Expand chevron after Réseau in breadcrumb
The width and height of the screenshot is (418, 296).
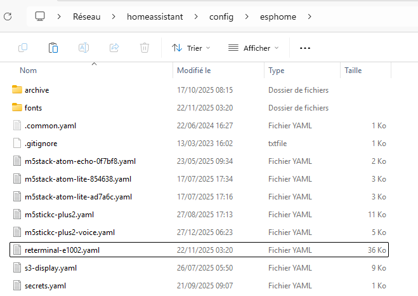pos(112,16)
